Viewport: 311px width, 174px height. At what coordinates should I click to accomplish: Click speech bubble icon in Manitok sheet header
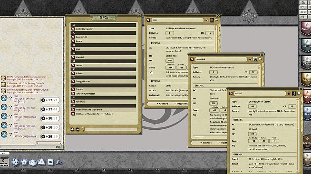point(260,59)
